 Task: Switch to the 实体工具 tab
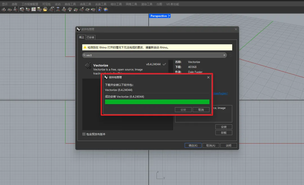(x=101, y=4)
